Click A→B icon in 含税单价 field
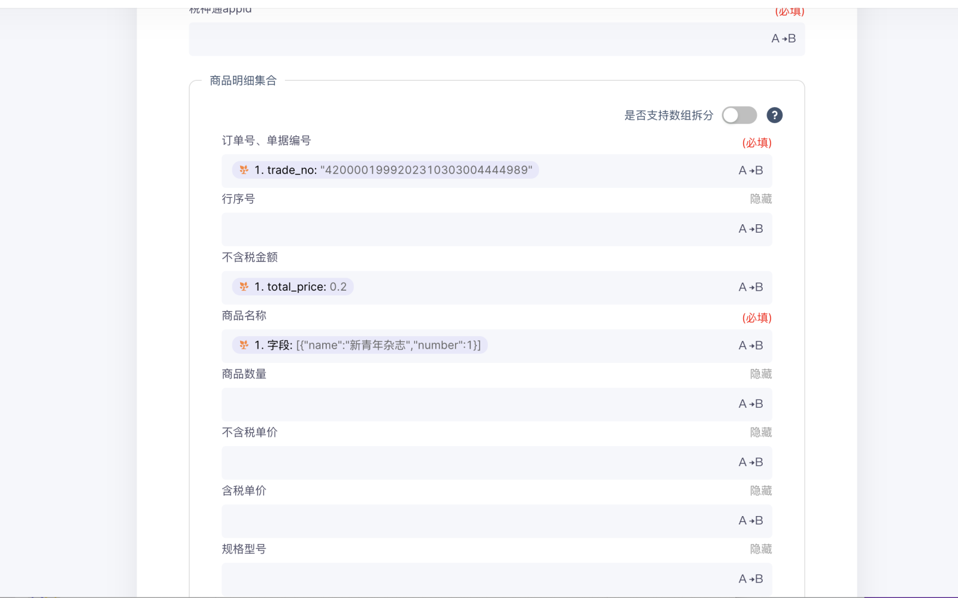 click(751, 521)
